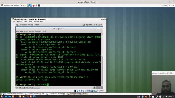Open the System menu in the gentoo top panel
This screenshot has width=175, height=98.
click(23, 5)
